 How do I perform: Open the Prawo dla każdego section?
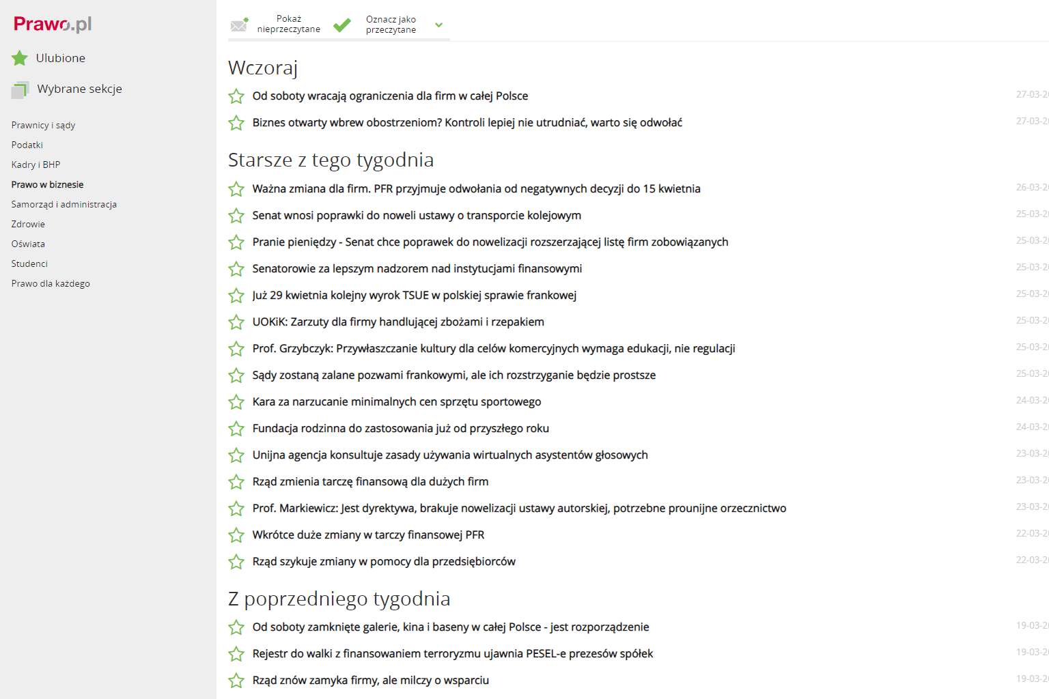pyautogui.click(x=51, y=283)
